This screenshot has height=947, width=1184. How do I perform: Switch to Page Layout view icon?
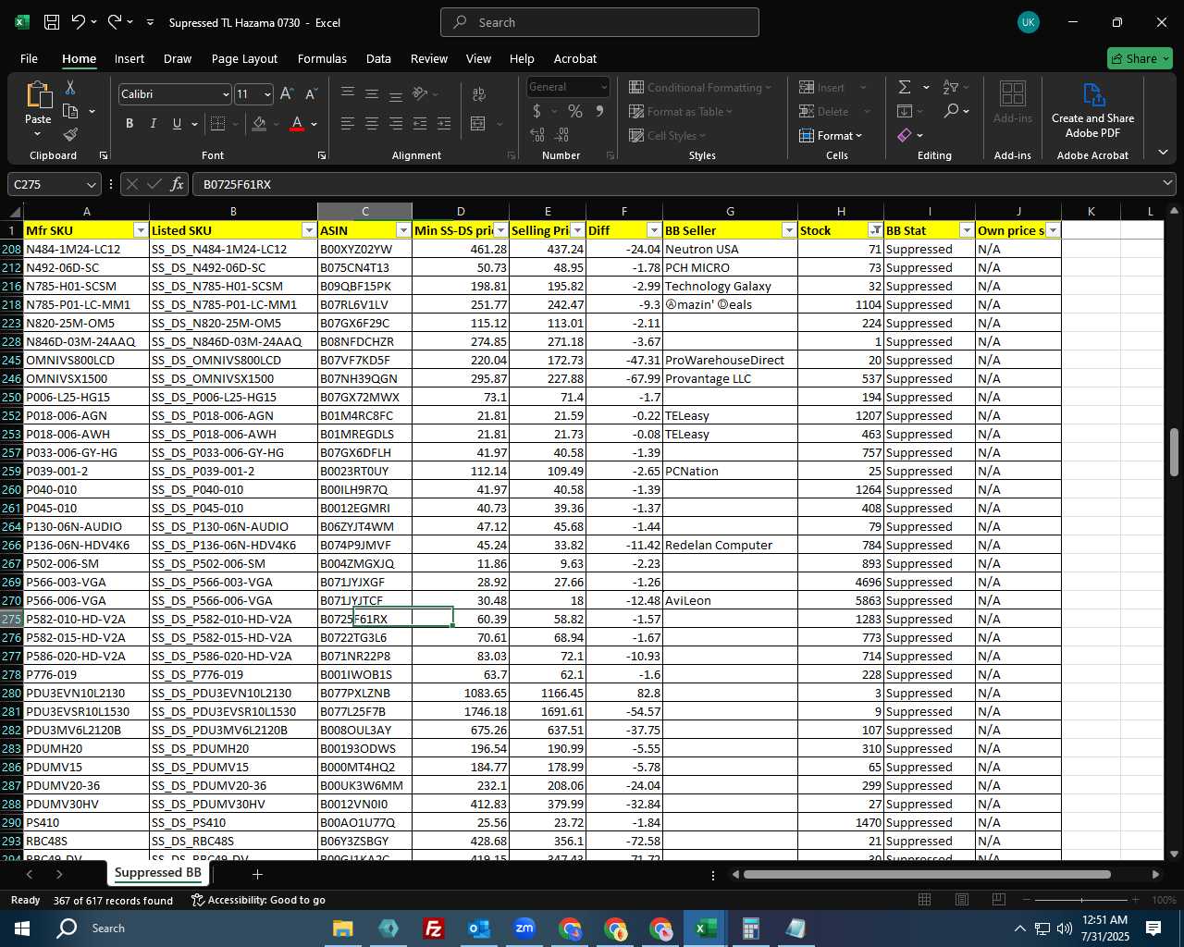(x=962, y=900)
